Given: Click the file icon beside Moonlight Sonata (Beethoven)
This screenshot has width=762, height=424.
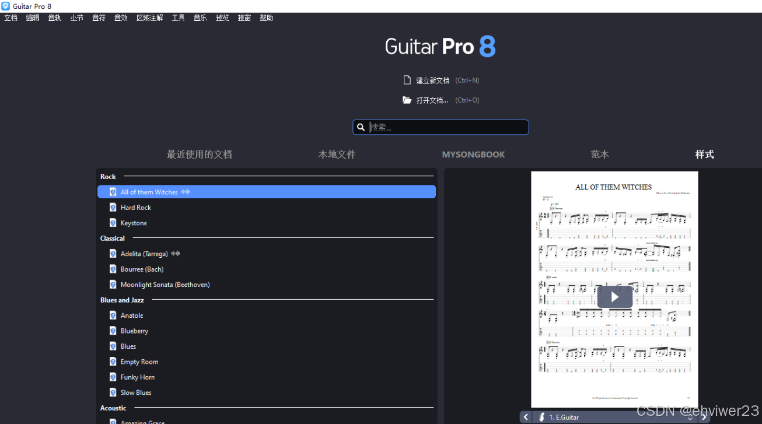Looking at the screenshot, I should [x=113, y=285].
